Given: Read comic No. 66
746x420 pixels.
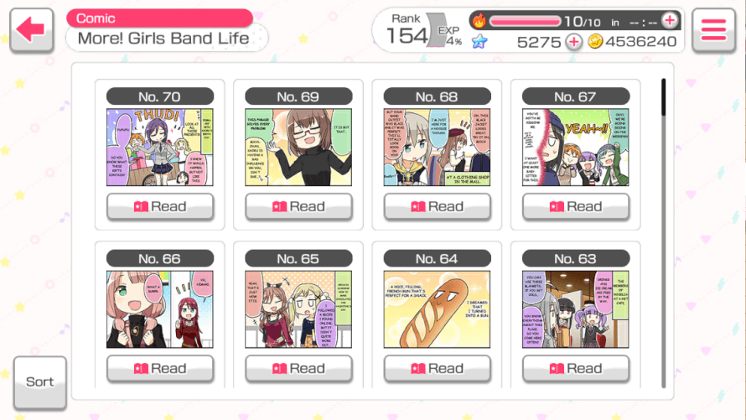Looking at the screenshot, I should [160, 369].
